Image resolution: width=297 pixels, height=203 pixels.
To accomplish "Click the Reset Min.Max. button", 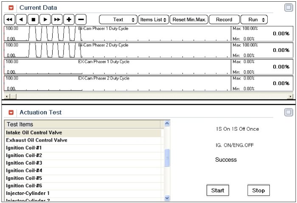I will 190,20.
